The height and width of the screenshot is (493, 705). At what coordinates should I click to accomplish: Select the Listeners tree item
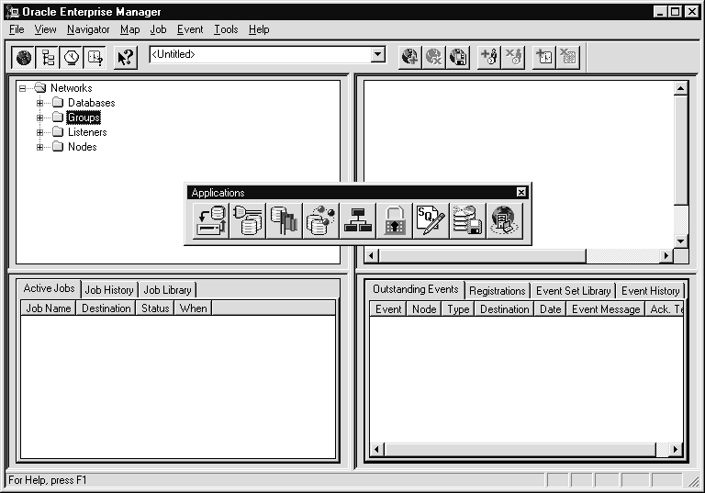[87, 132]
